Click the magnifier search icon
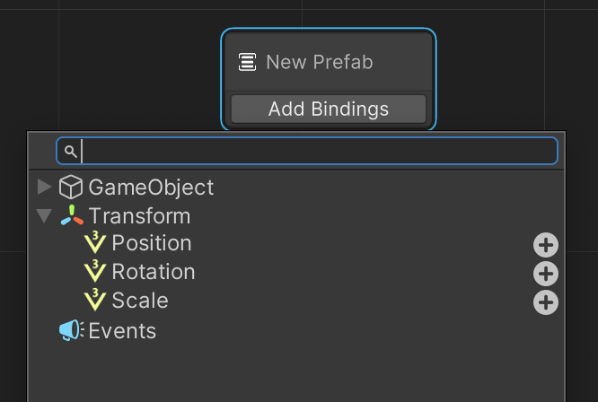This screenshot has width=598, height=402. pyautogui.click(x=71, y=152)
